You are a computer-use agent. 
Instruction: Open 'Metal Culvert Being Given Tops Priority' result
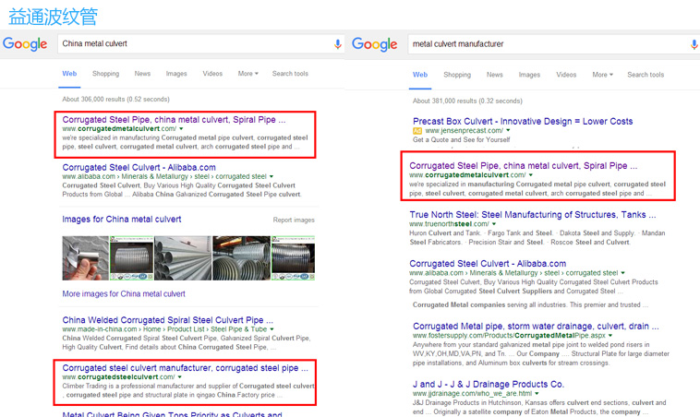tap(172, 414)
